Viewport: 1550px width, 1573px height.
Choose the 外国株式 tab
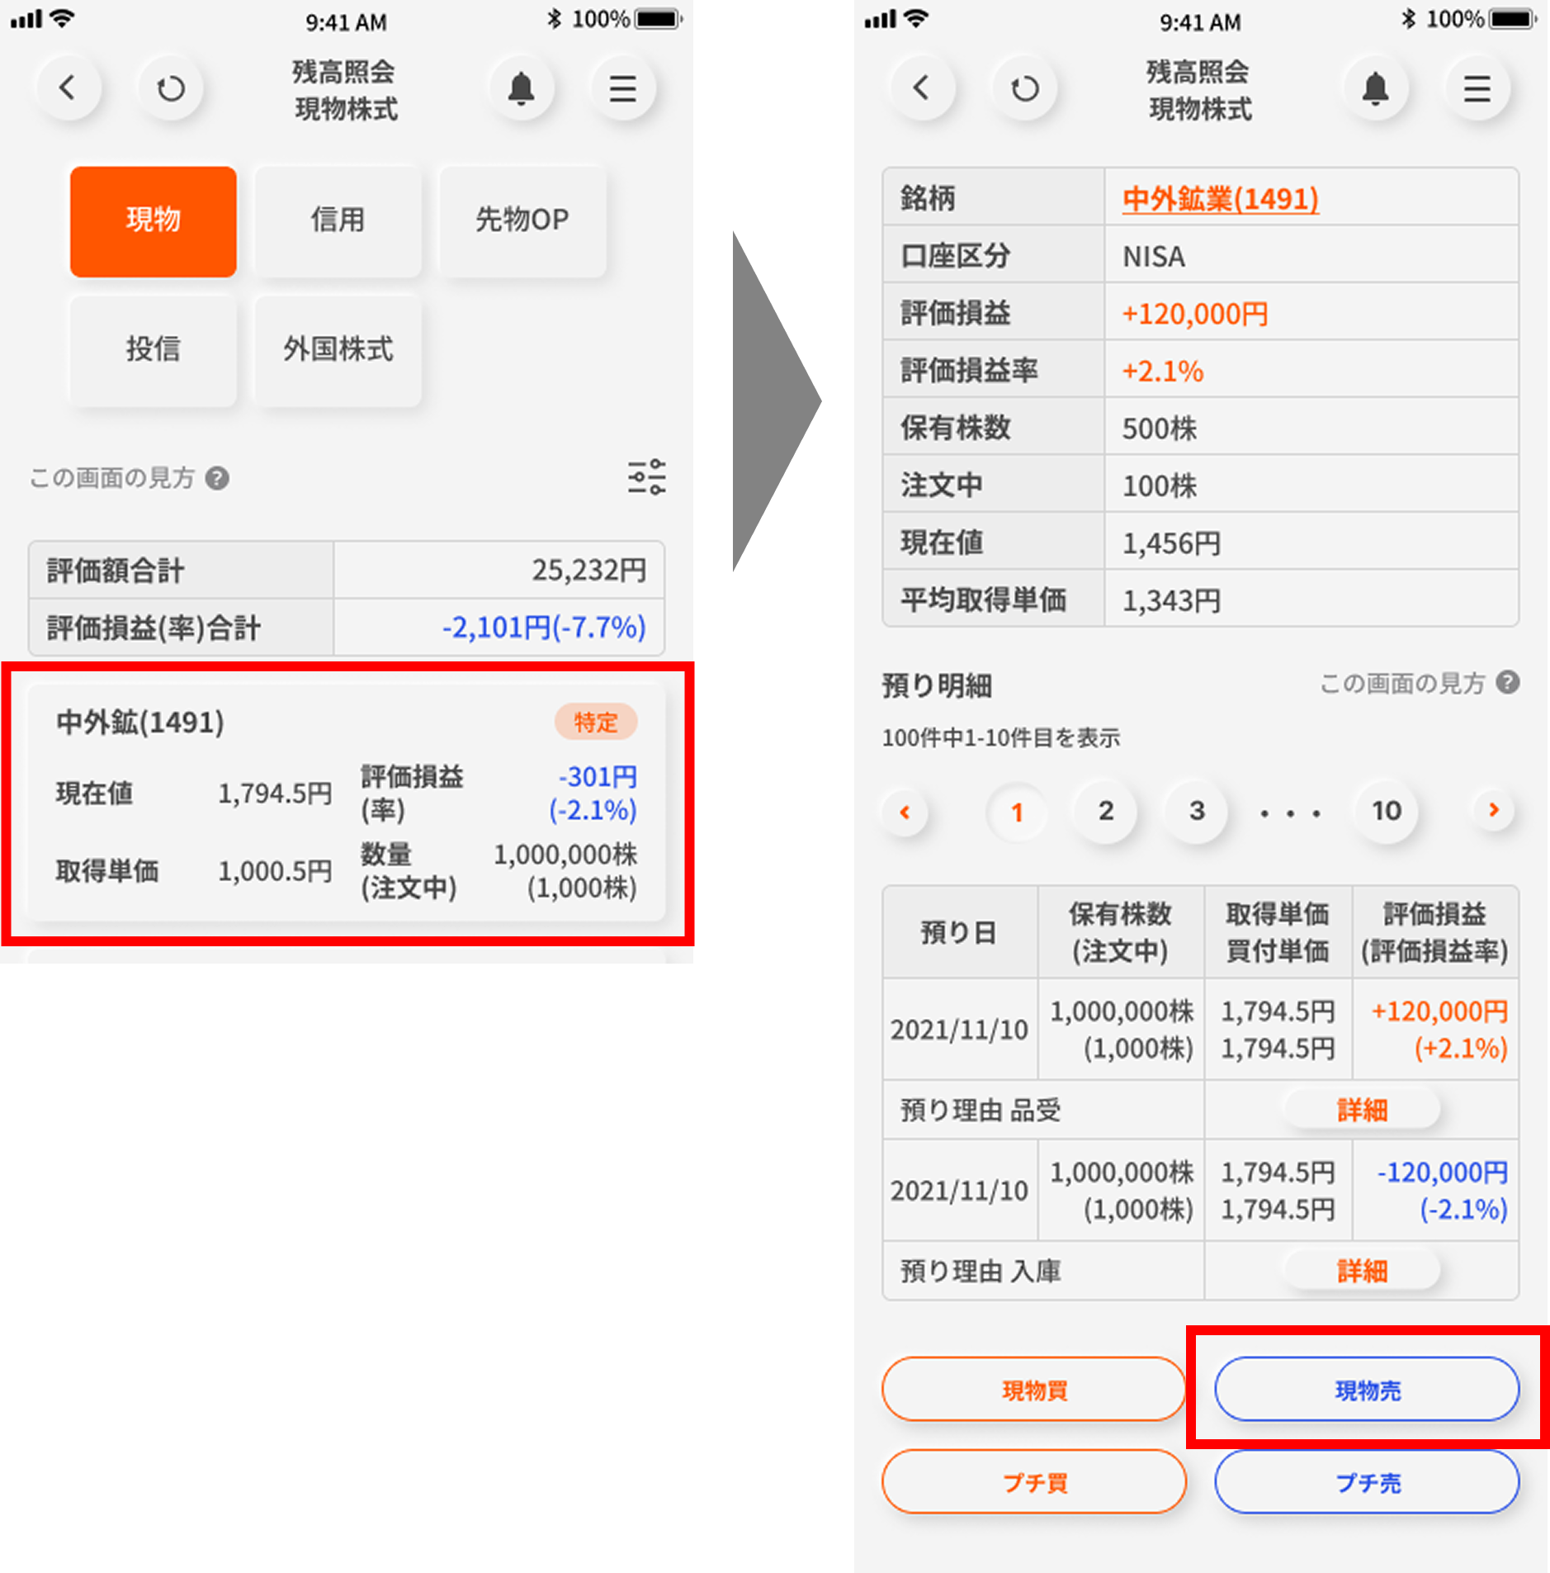pos(338,349)
